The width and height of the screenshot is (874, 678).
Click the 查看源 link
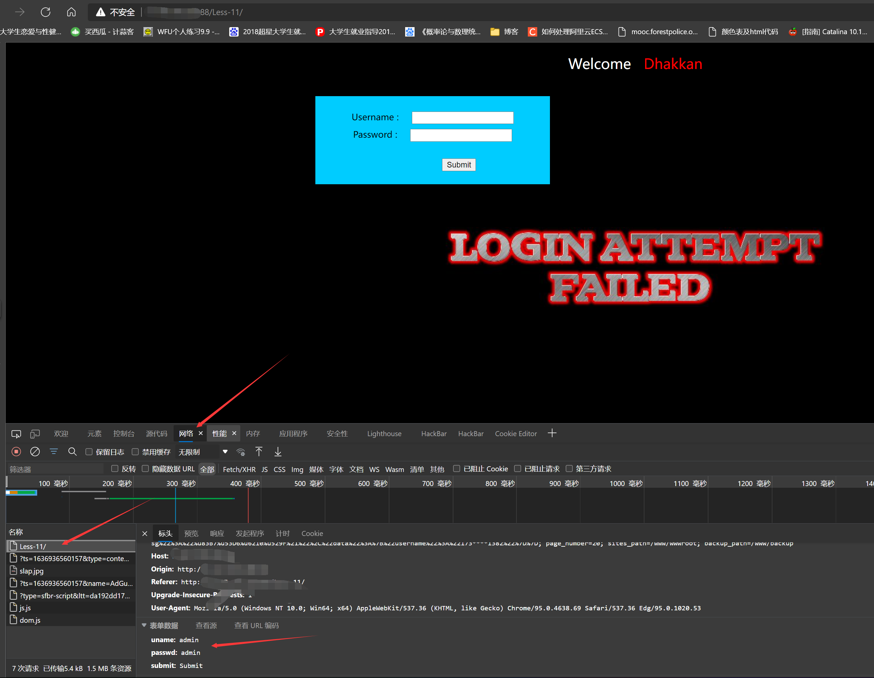206,625
